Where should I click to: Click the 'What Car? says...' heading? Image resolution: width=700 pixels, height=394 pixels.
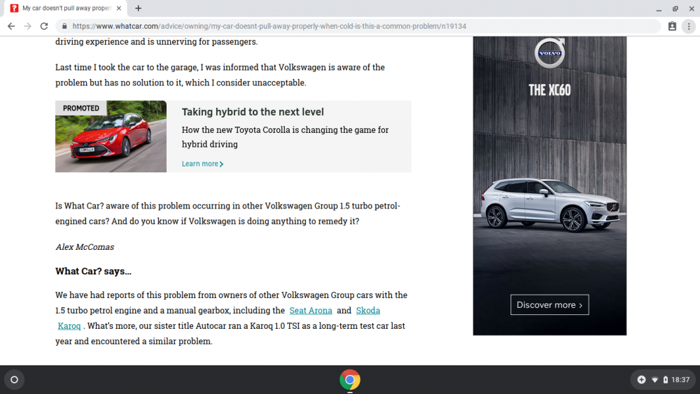click(x=93, y=272)
